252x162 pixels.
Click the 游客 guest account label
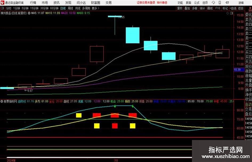241,3
